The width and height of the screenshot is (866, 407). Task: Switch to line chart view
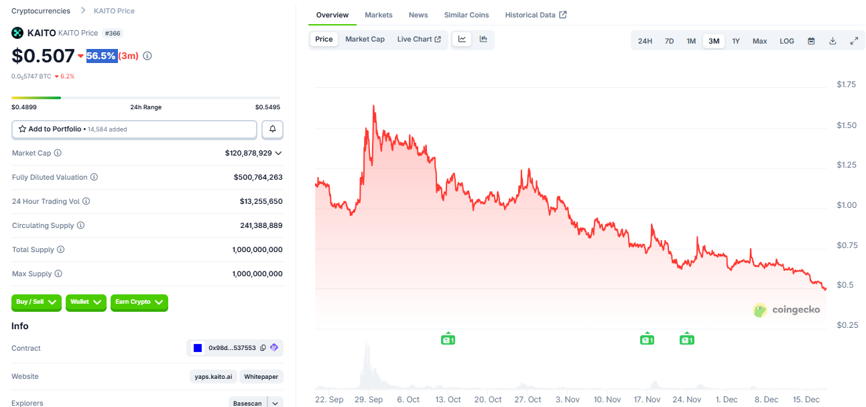pos(462,39)
